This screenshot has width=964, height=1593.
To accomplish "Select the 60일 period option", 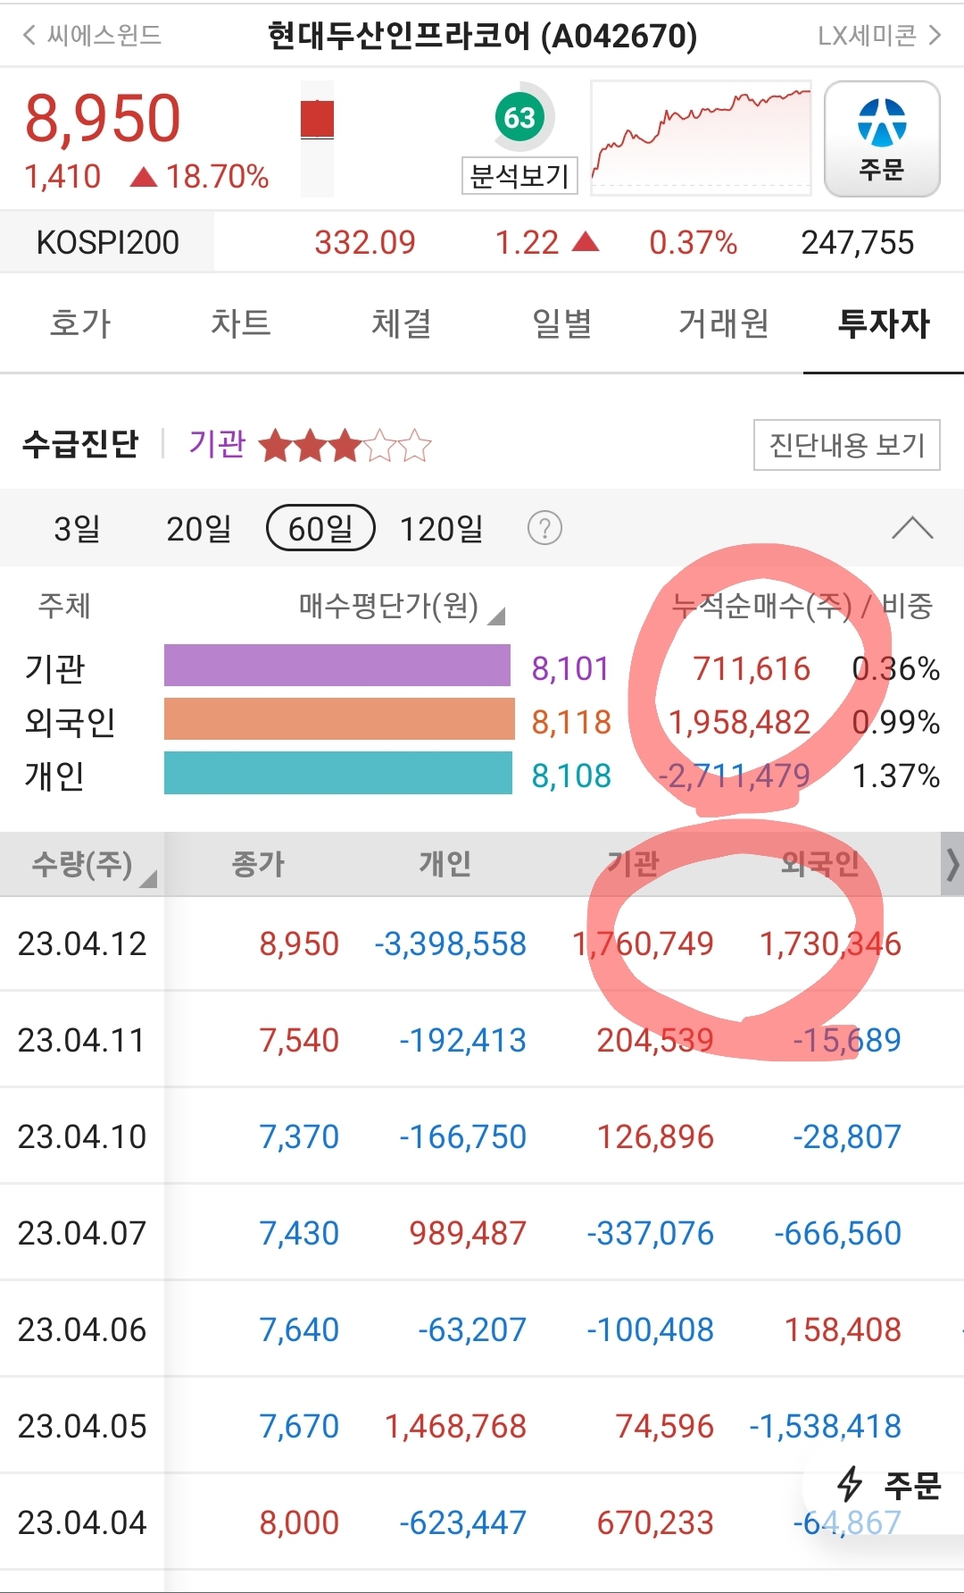I will 321,528.
